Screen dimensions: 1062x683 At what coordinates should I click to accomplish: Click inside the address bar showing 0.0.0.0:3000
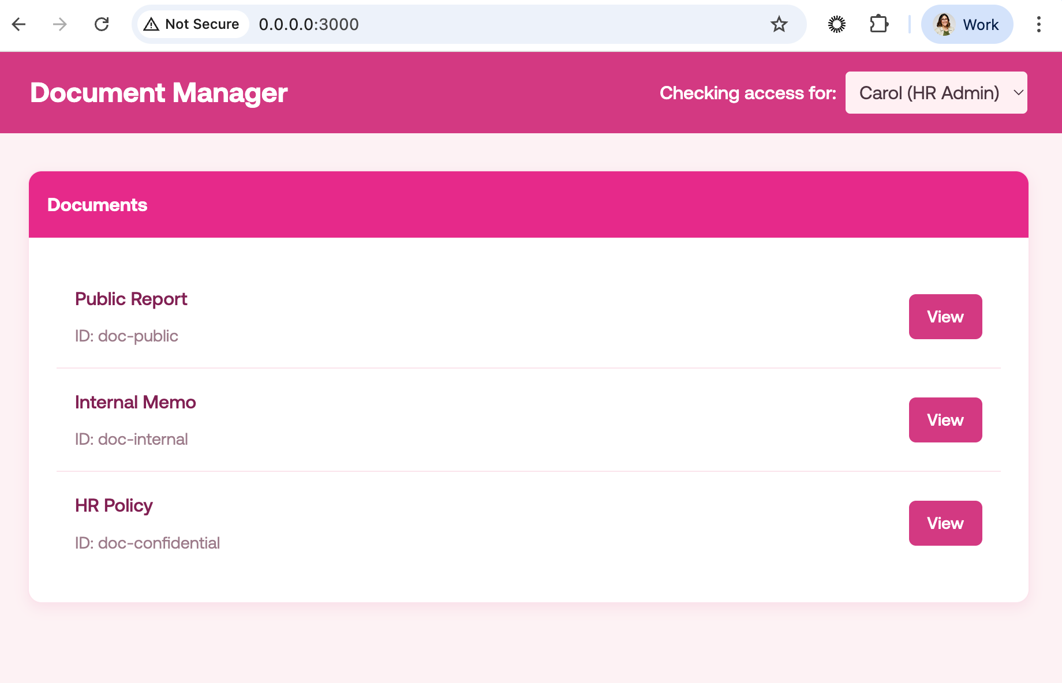(309, 24)
